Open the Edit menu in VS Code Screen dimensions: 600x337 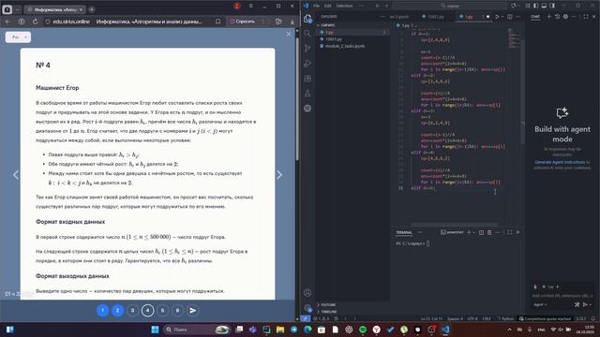point(328,6)
